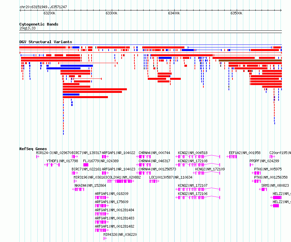This screenshot has height=242, width=291.
Task: Select the COL20A1|NM_020882 gene glyph
Action: click(121, 181)
